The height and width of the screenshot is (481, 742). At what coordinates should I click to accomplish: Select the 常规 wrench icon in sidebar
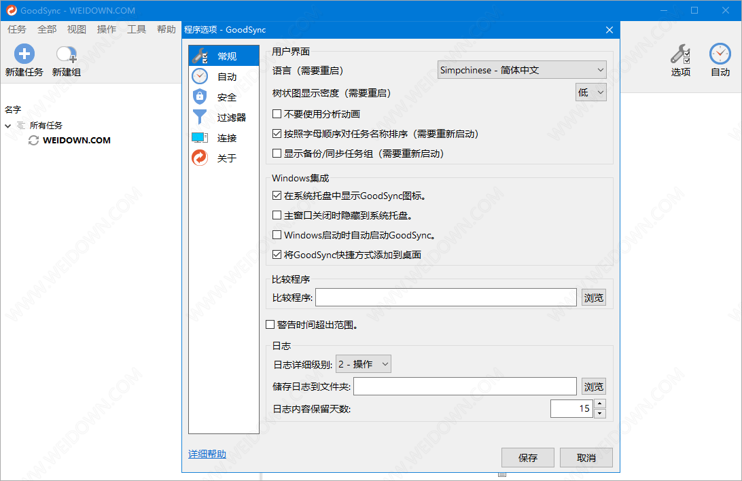[200, 56]
